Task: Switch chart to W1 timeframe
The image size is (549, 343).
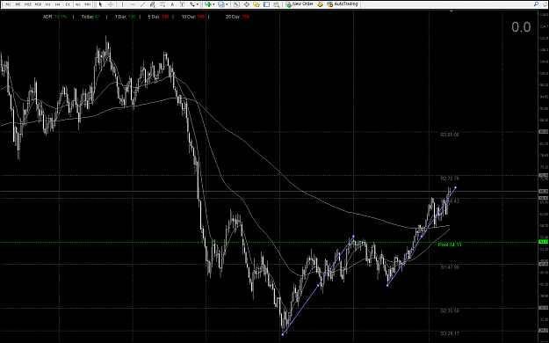Action: [x=77, y=4]
